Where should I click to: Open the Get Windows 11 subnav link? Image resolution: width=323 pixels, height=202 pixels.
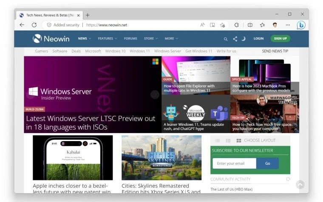(198, 51)
